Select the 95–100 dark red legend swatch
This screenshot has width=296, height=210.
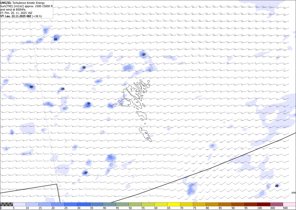click(x=251, y=204)
